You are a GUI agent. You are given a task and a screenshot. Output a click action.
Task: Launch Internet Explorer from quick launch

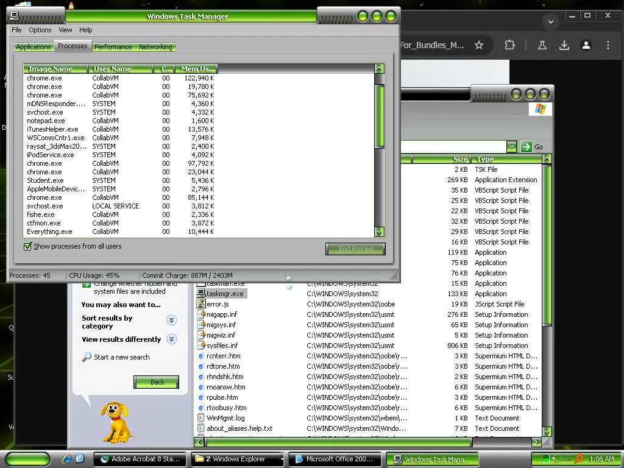[x=66, y=459]
